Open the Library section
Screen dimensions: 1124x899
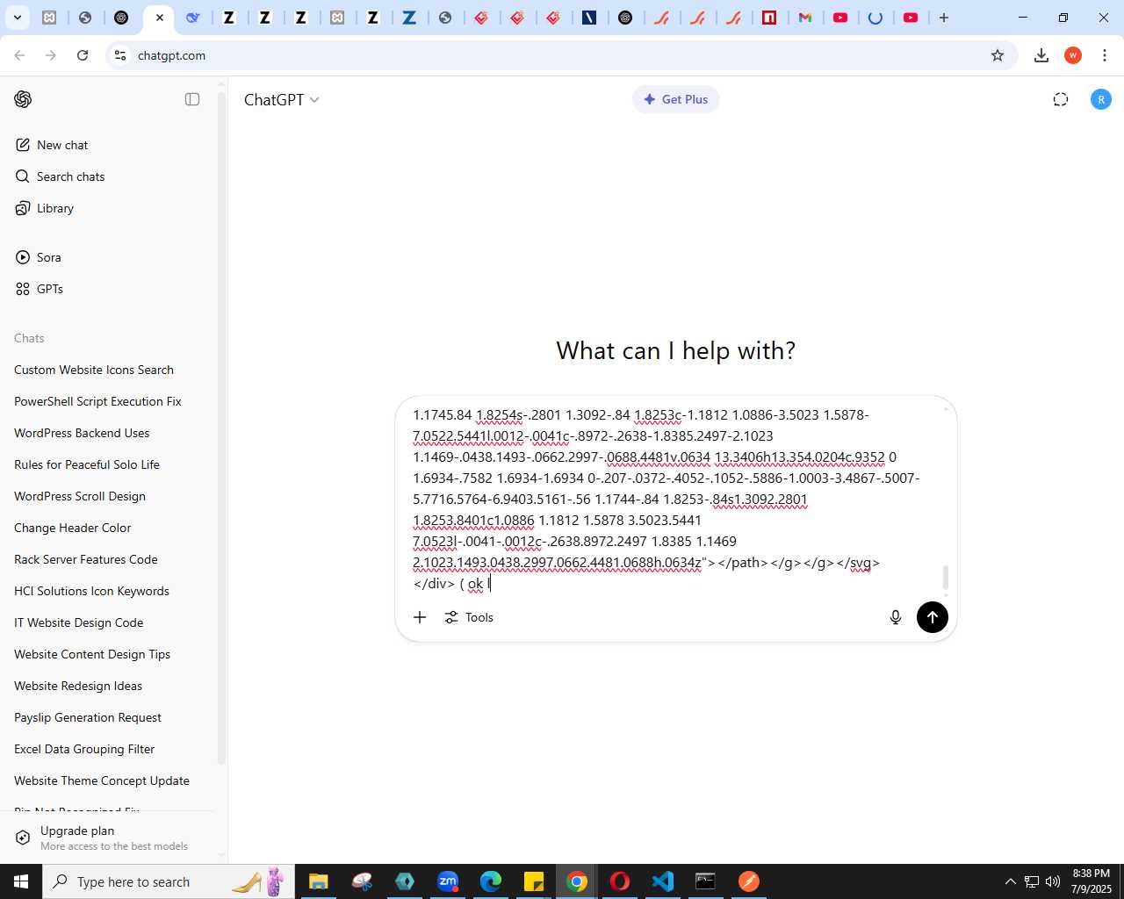click(45, 208)
